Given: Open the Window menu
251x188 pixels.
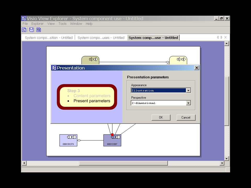Looking at the screenshot, I should point(76,24).
